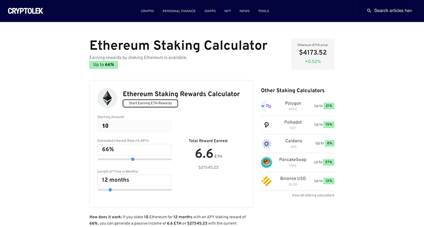Click the Binance USD 12% badge

pos(329,181)
